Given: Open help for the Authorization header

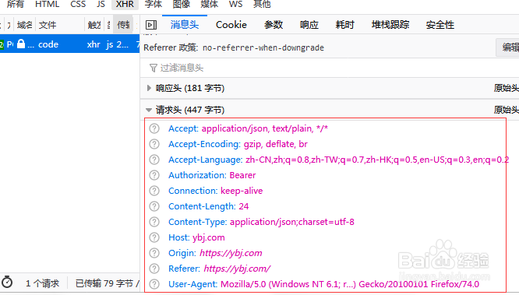Looking at the screenshot, I should [154, 175].
